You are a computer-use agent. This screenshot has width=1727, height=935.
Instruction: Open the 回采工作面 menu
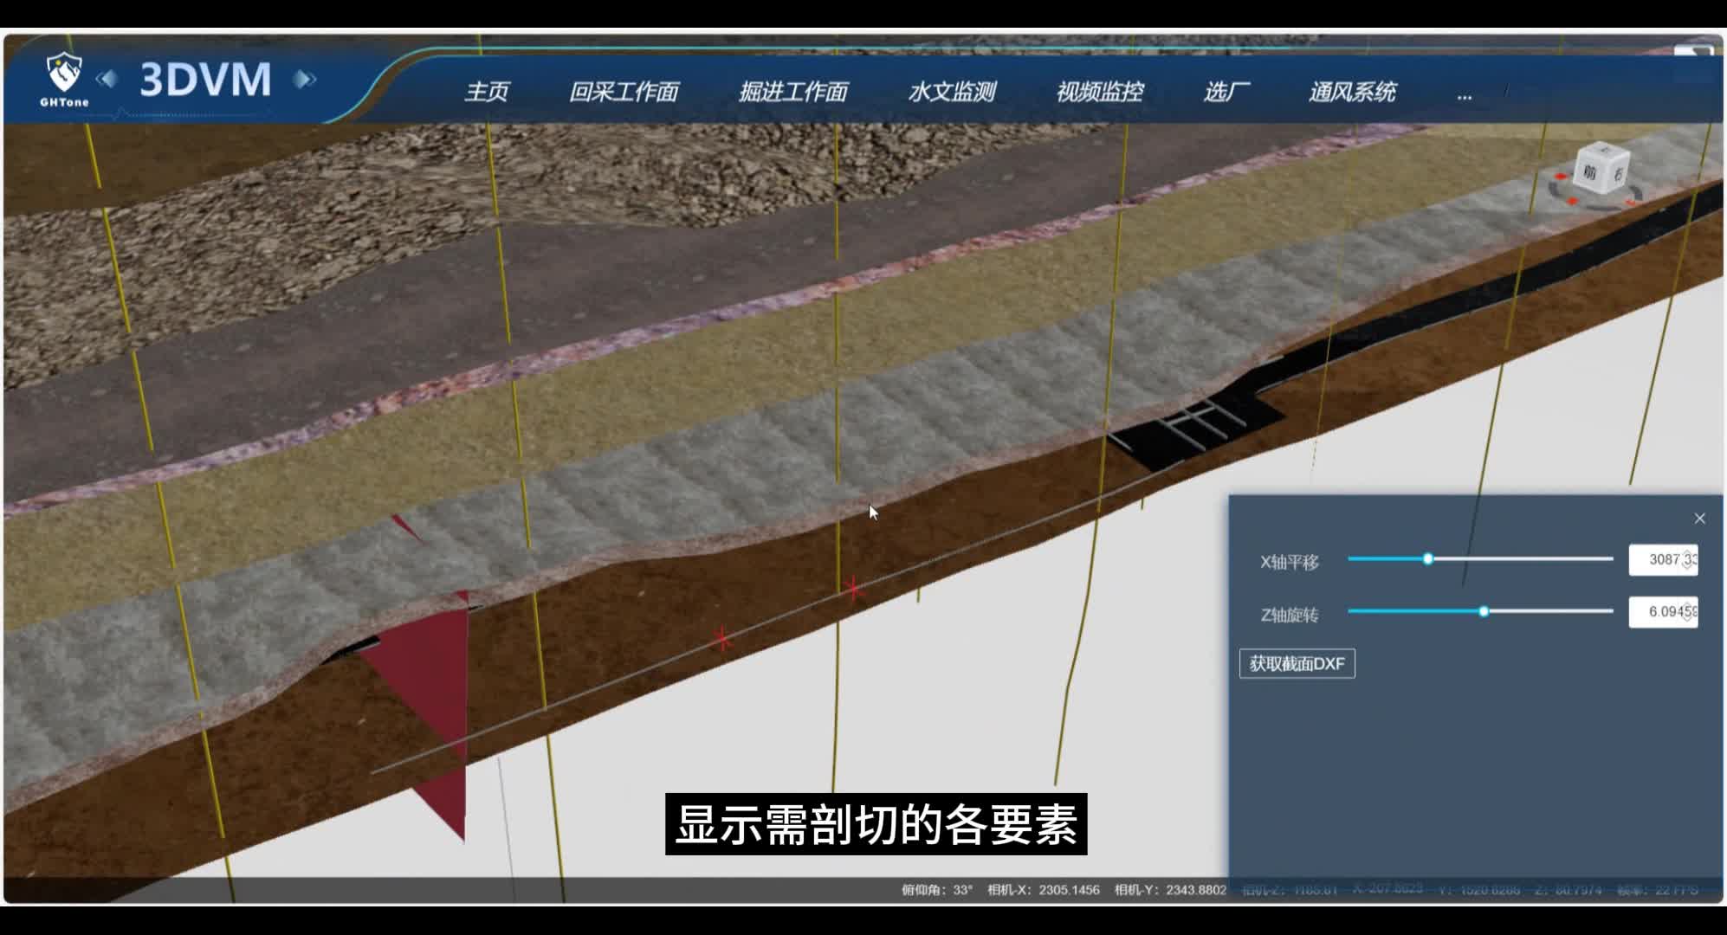click(x=624, y=92)
